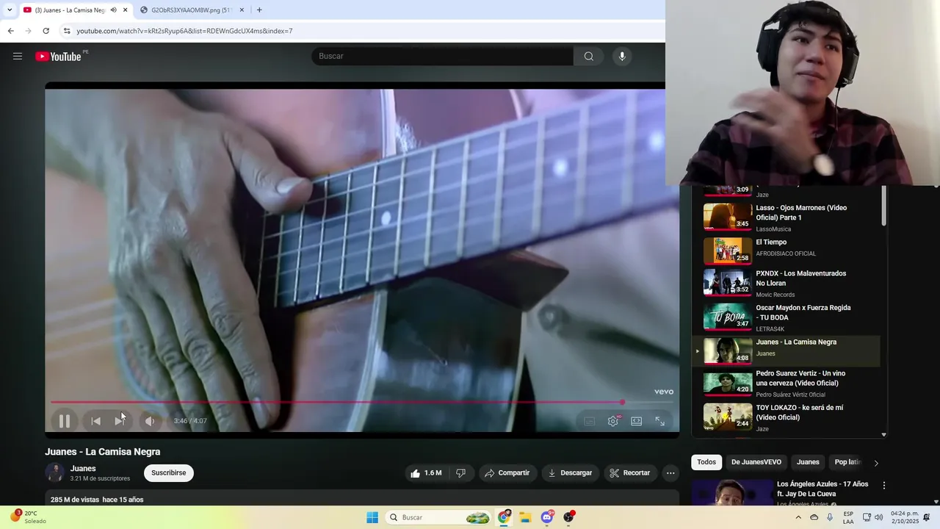This screenshot has height=529, width=940.
Task: Mute the video with speaker icon
Action: [150, 421]
